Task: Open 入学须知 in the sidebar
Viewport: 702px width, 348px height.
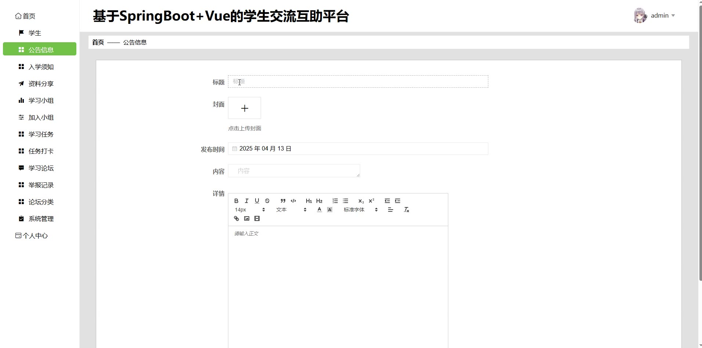Action: tap(40, 67)
